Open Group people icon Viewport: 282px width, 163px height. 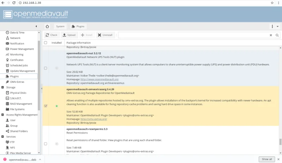[x=7, y=126]
